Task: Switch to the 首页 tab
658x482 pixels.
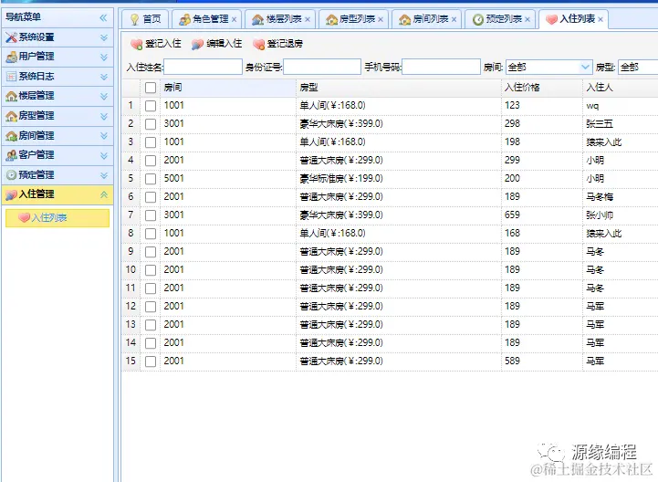Action: point(145,19)
